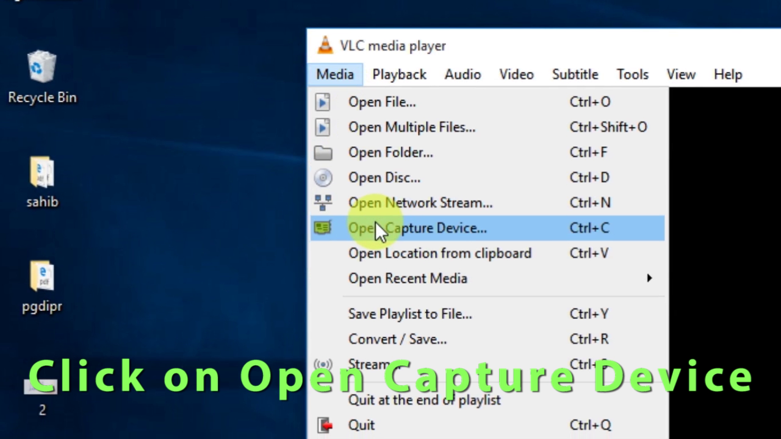Open the Subtitle menu
Image resolution: width=781 pixels, height=439 pixels.
(x=575, y=74)
